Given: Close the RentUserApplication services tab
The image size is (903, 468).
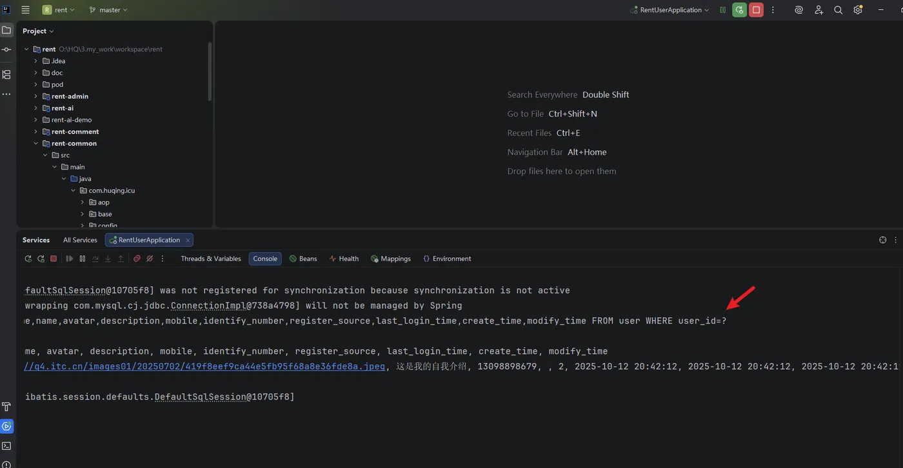Looking at the screenshot, I should (188, 240).
